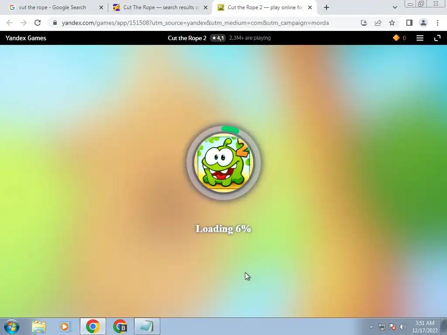The image size is (447, 335).
Task: Close the Google Search tab
Action: (x=101, y=7)
